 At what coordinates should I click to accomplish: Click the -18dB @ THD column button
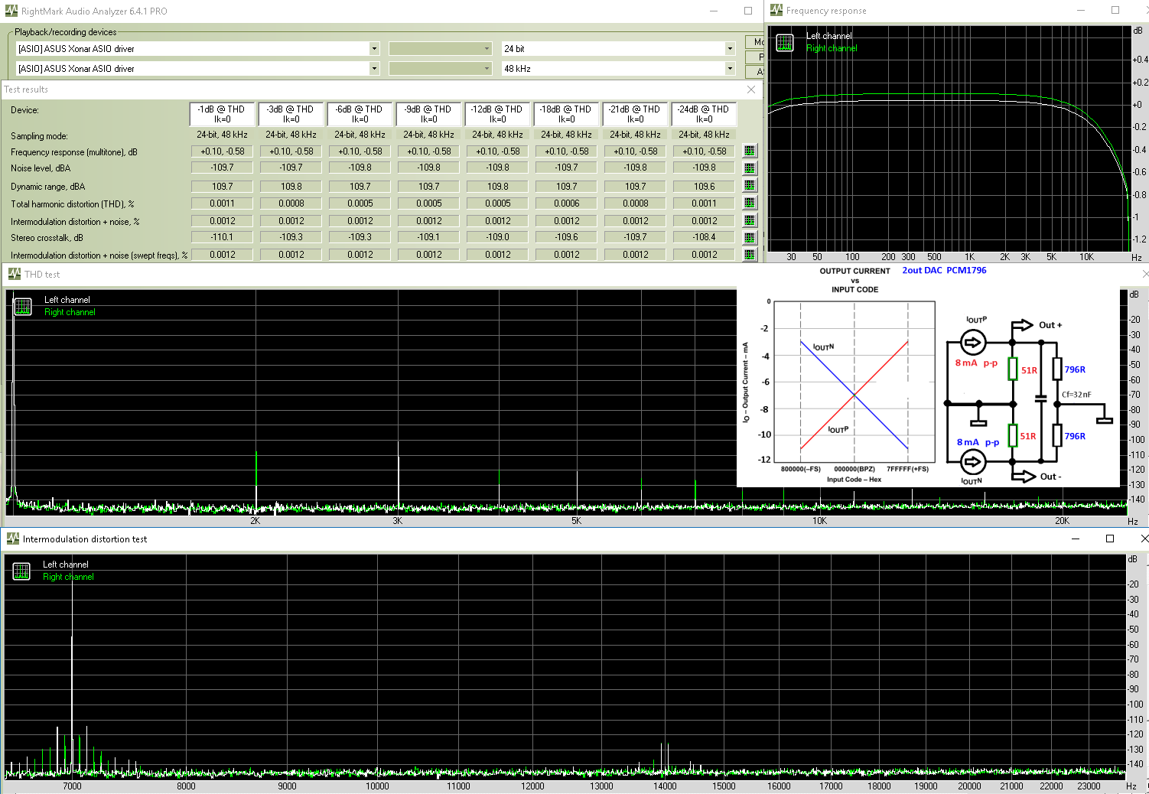(x=566, y=114)
